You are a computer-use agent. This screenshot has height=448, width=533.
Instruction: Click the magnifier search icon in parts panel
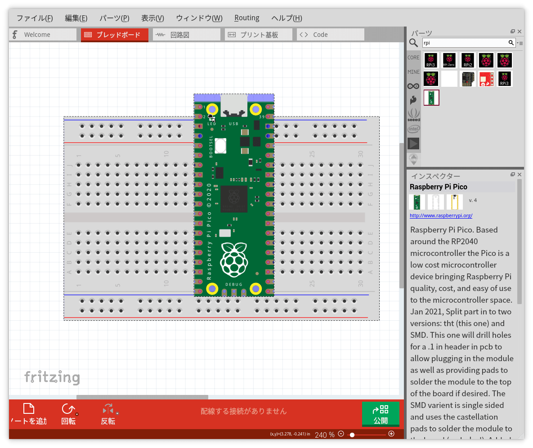coord(413,43)
